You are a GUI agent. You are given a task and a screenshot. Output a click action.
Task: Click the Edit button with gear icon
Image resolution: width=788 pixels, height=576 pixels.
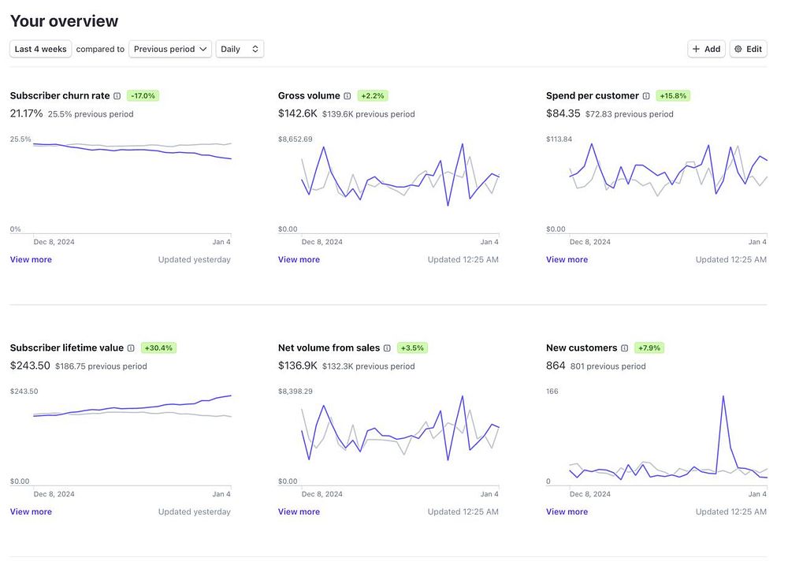click(x=748, y=49)
